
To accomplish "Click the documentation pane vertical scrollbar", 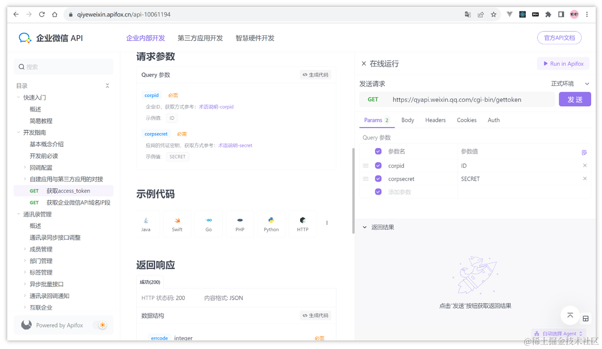I will (353, 190).
